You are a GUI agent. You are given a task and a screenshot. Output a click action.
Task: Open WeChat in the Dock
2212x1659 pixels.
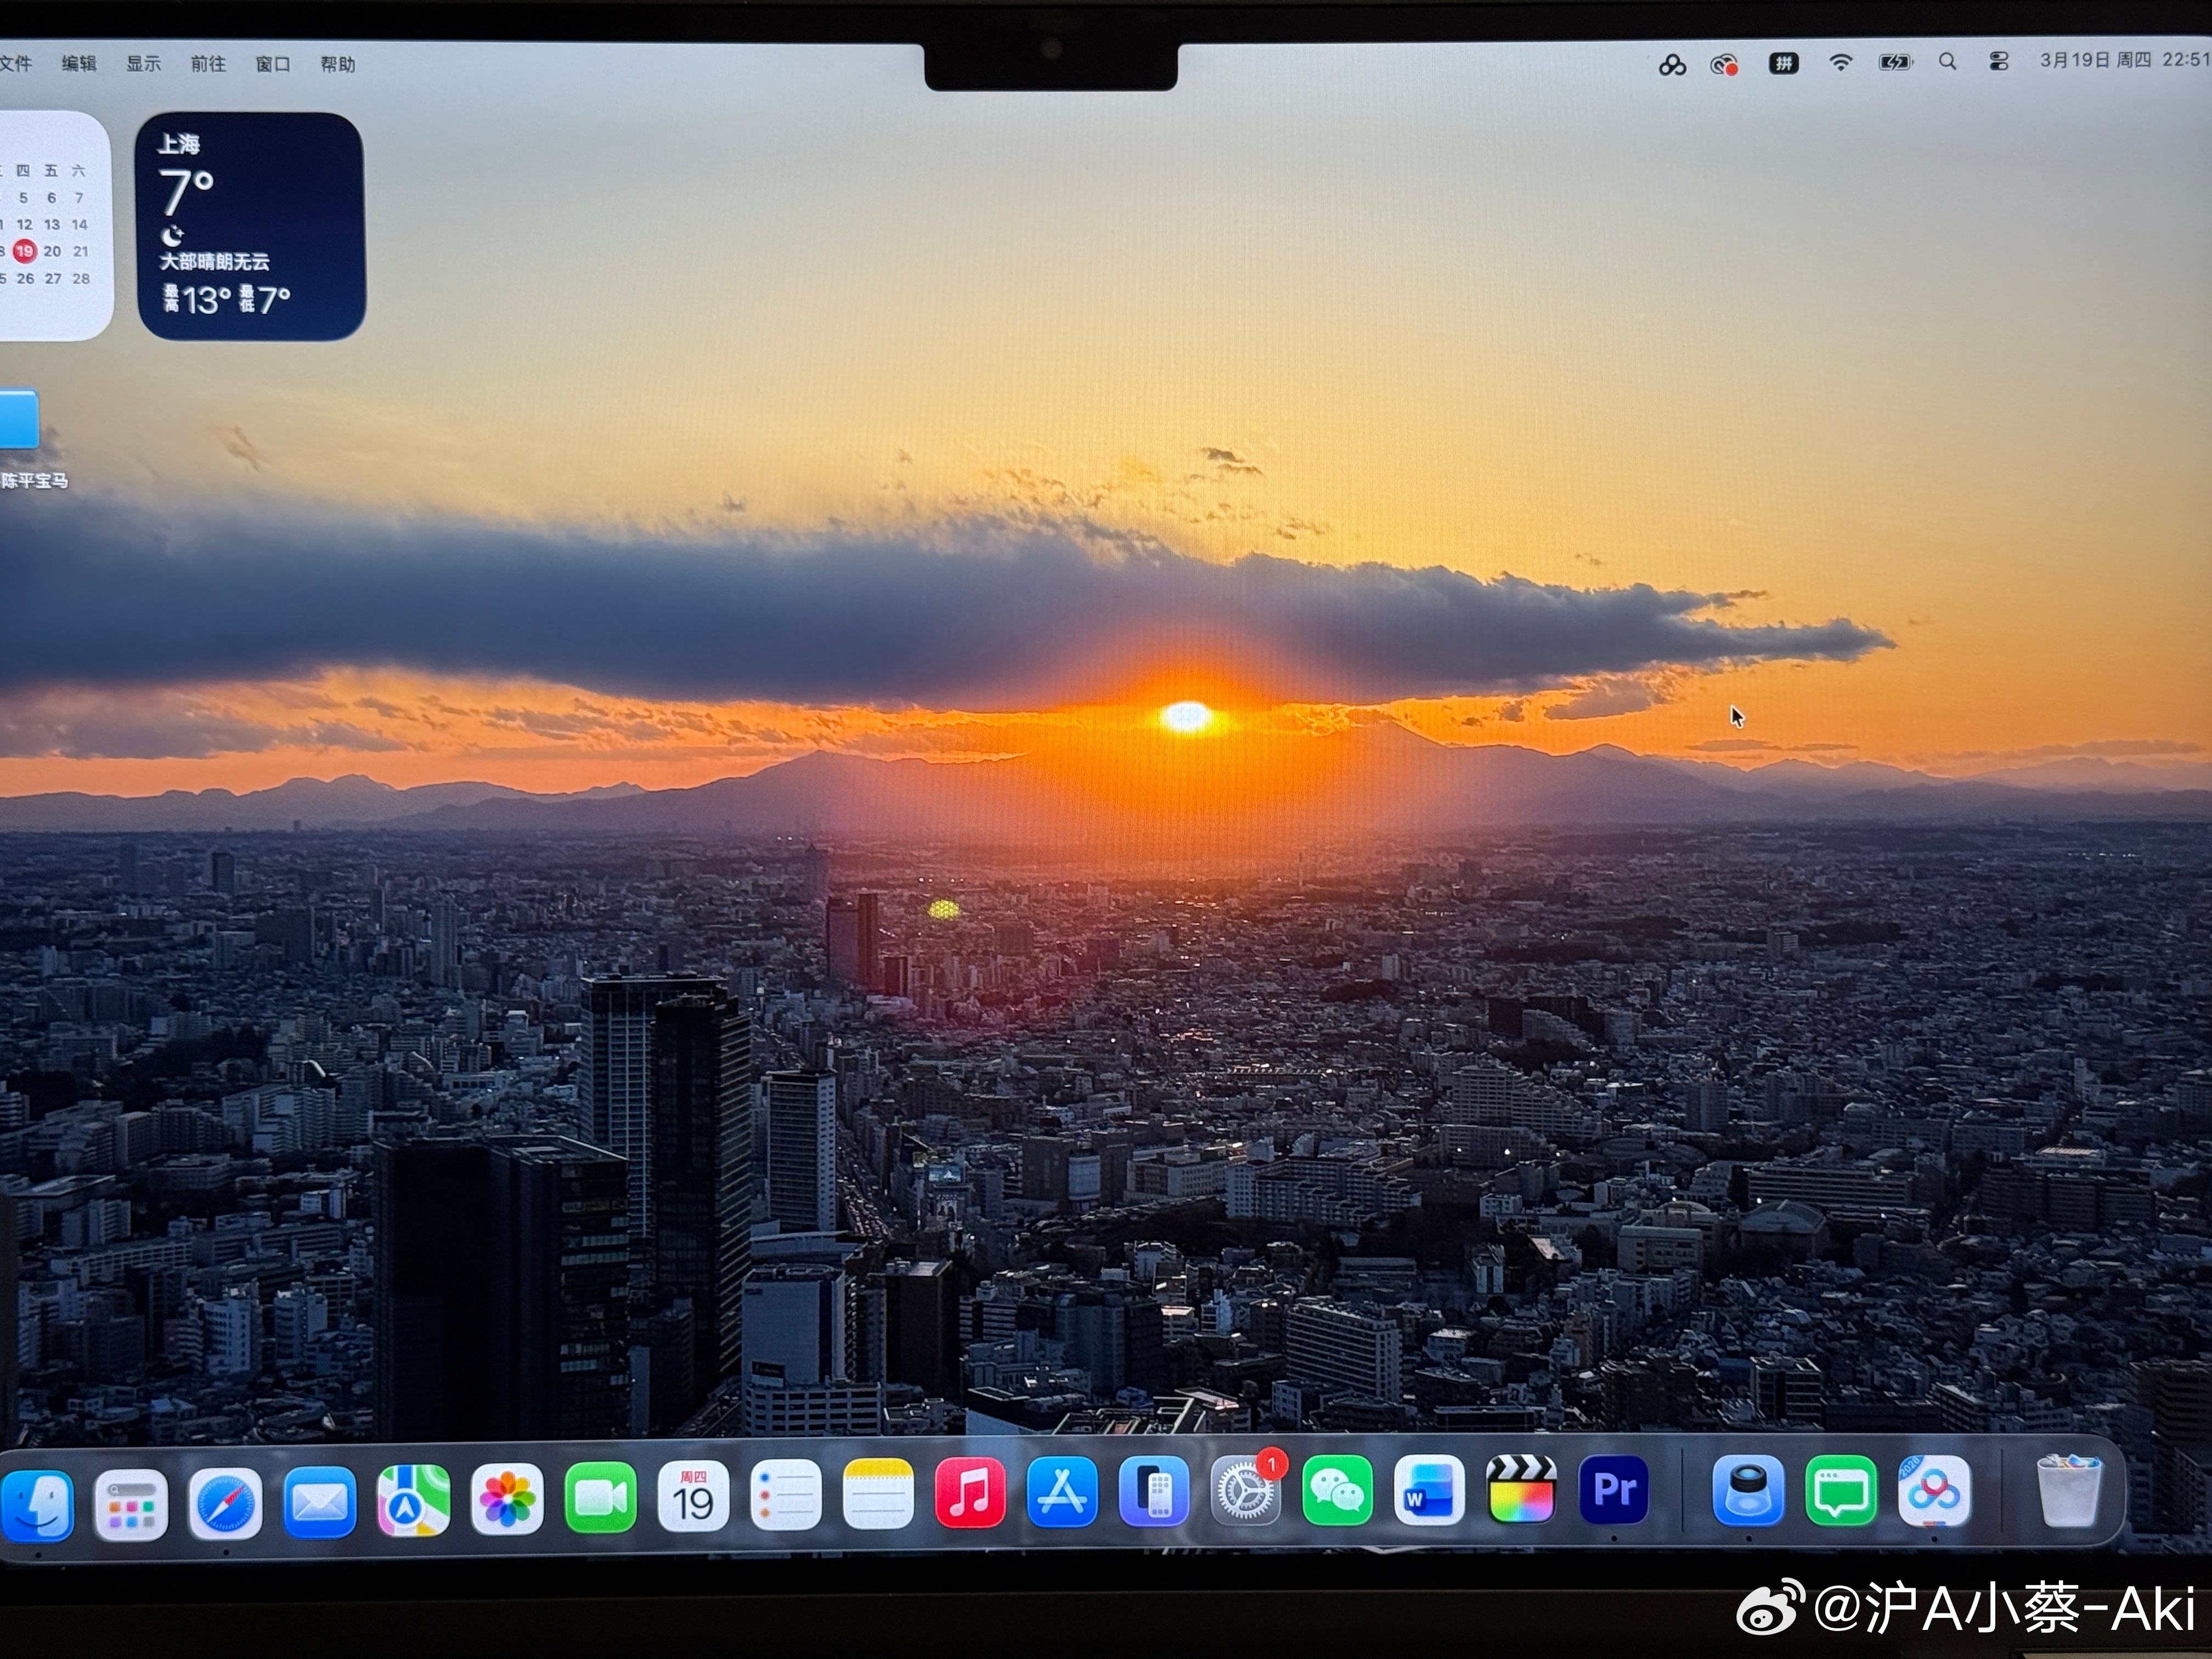(1337, 1491)
